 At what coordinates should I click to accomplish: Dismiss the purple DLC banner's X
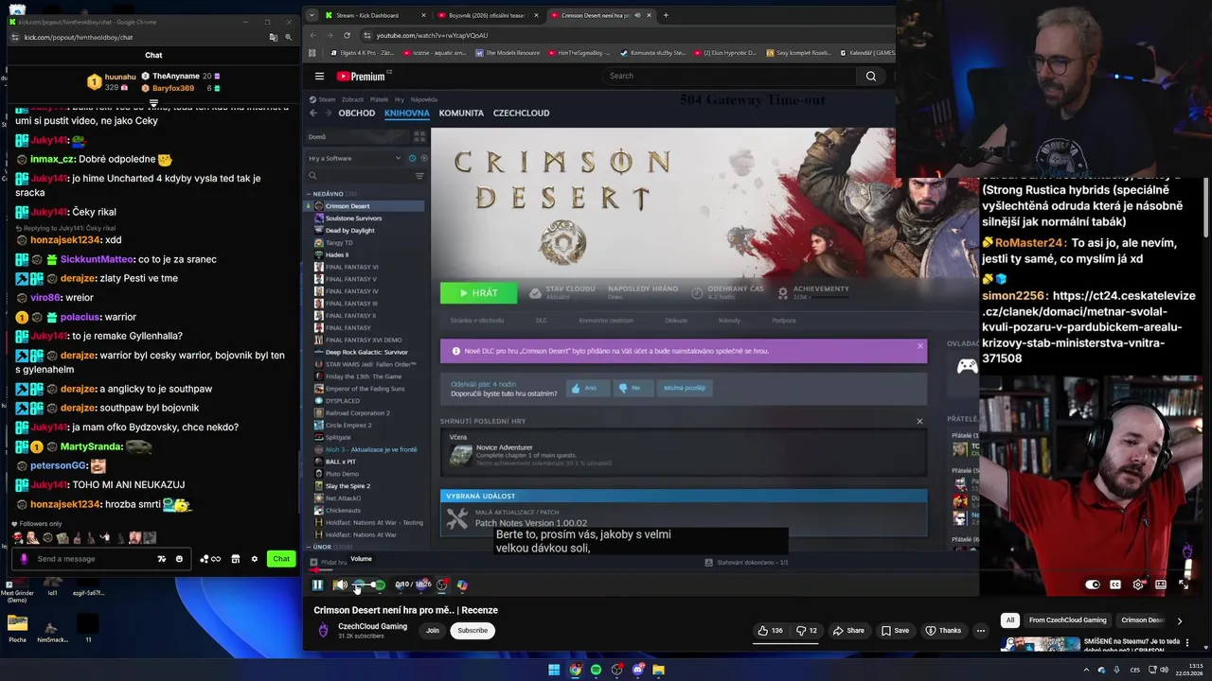point(919,346)
